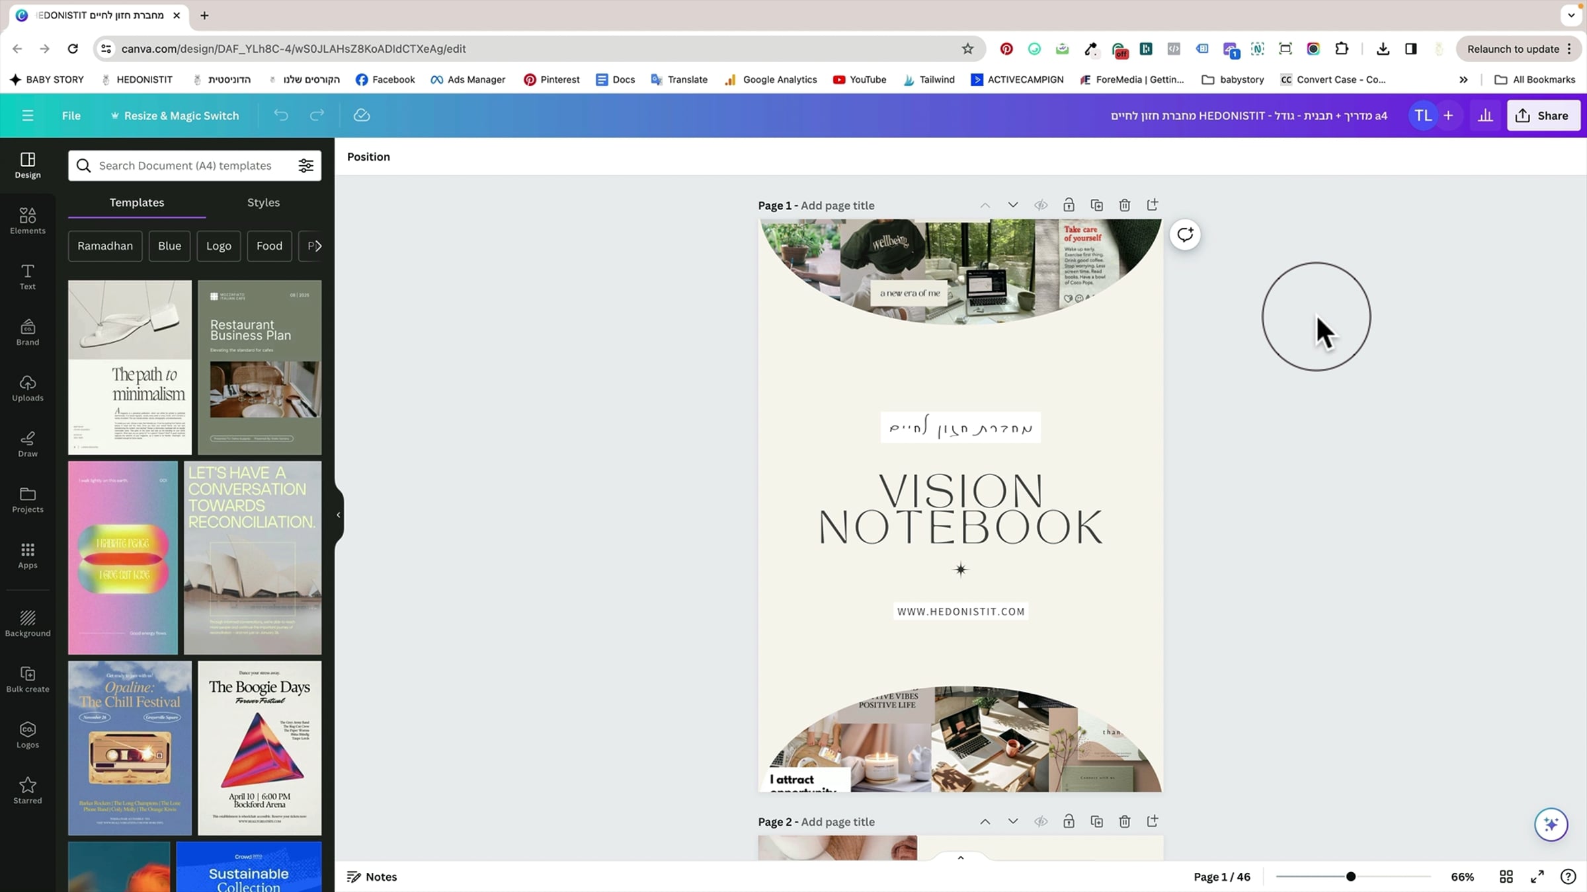The image size is (1587, 892).
Task: Toggle Chrome side panel
Action: [1410, 49]
